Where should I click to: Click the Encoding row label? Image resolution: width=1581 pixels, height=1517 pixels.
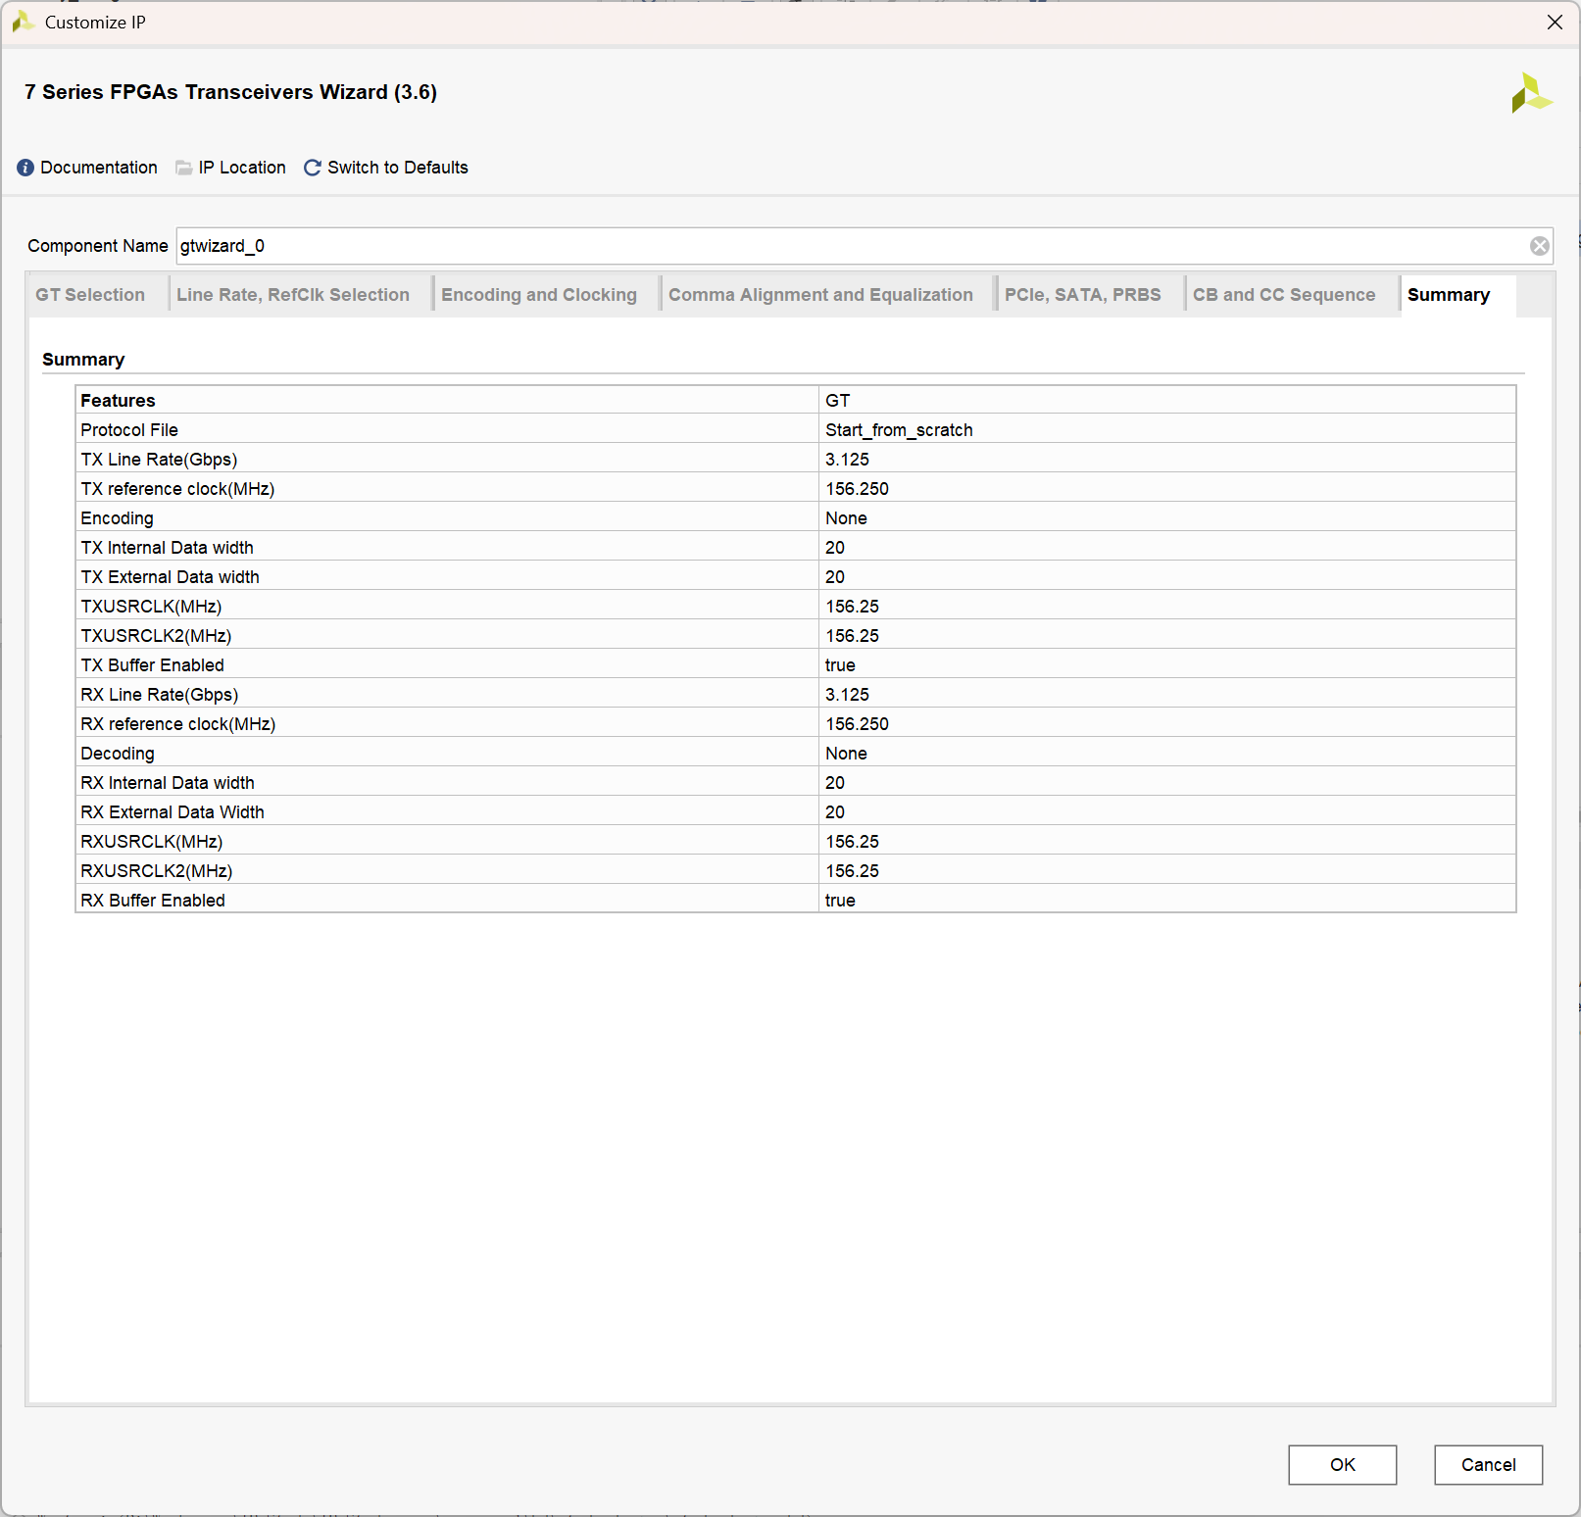pos(117,517)
